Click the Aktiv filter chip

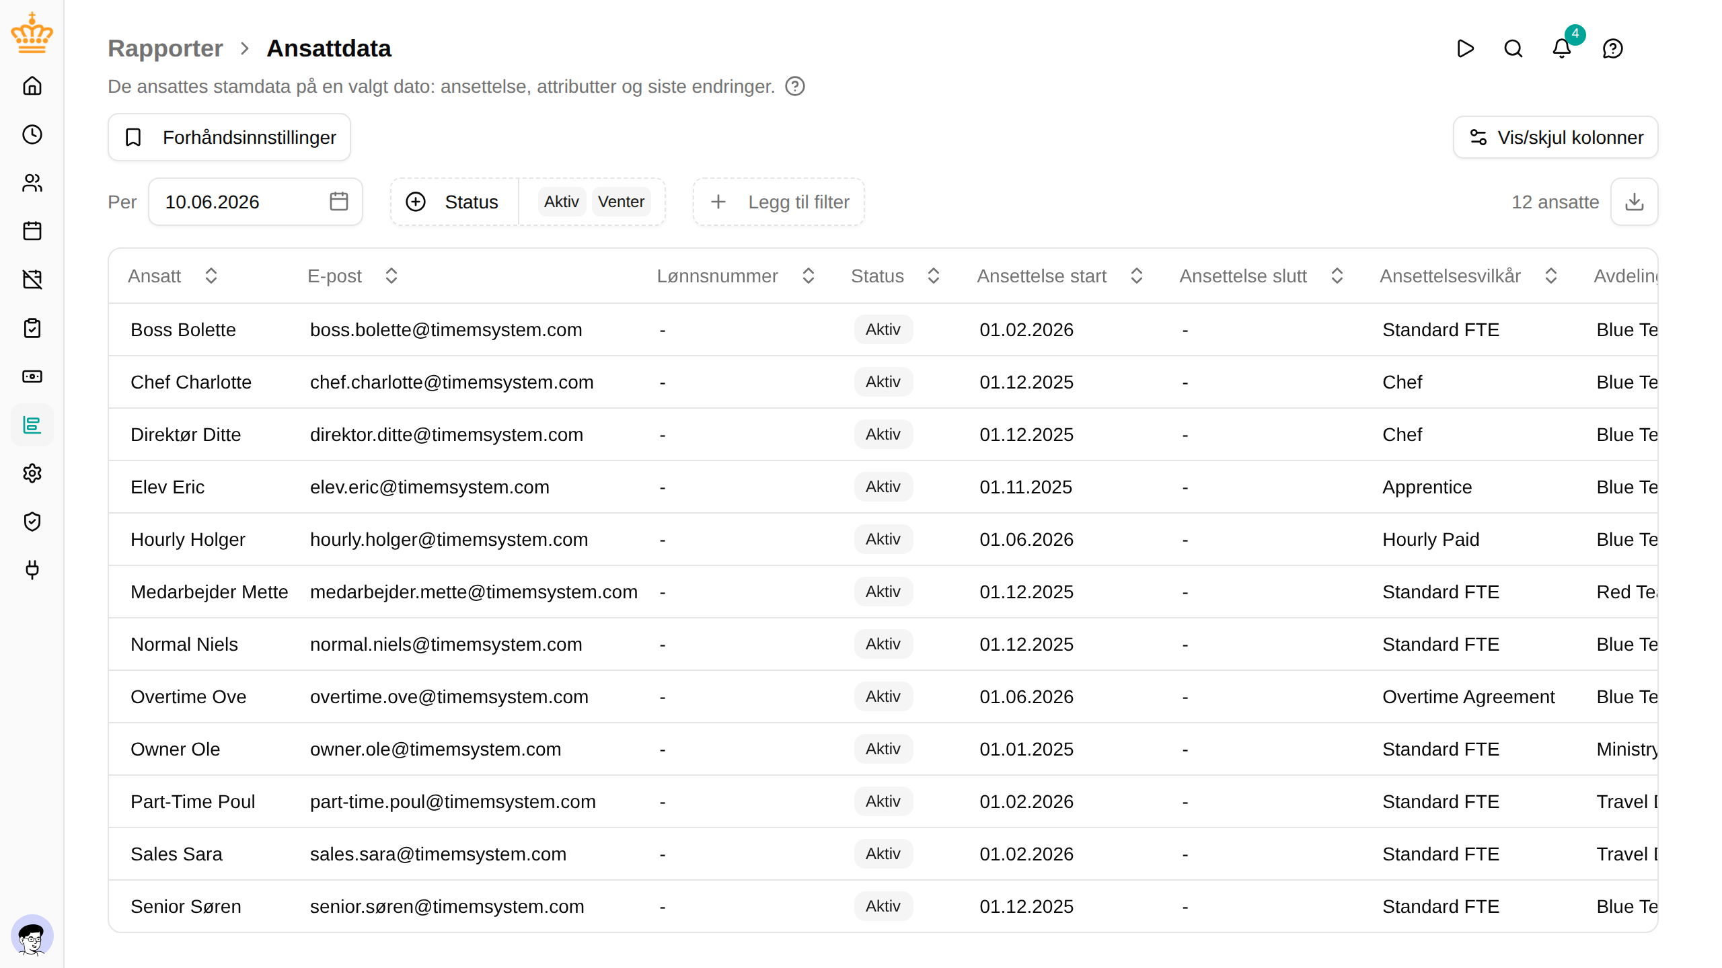pos(562,202)
